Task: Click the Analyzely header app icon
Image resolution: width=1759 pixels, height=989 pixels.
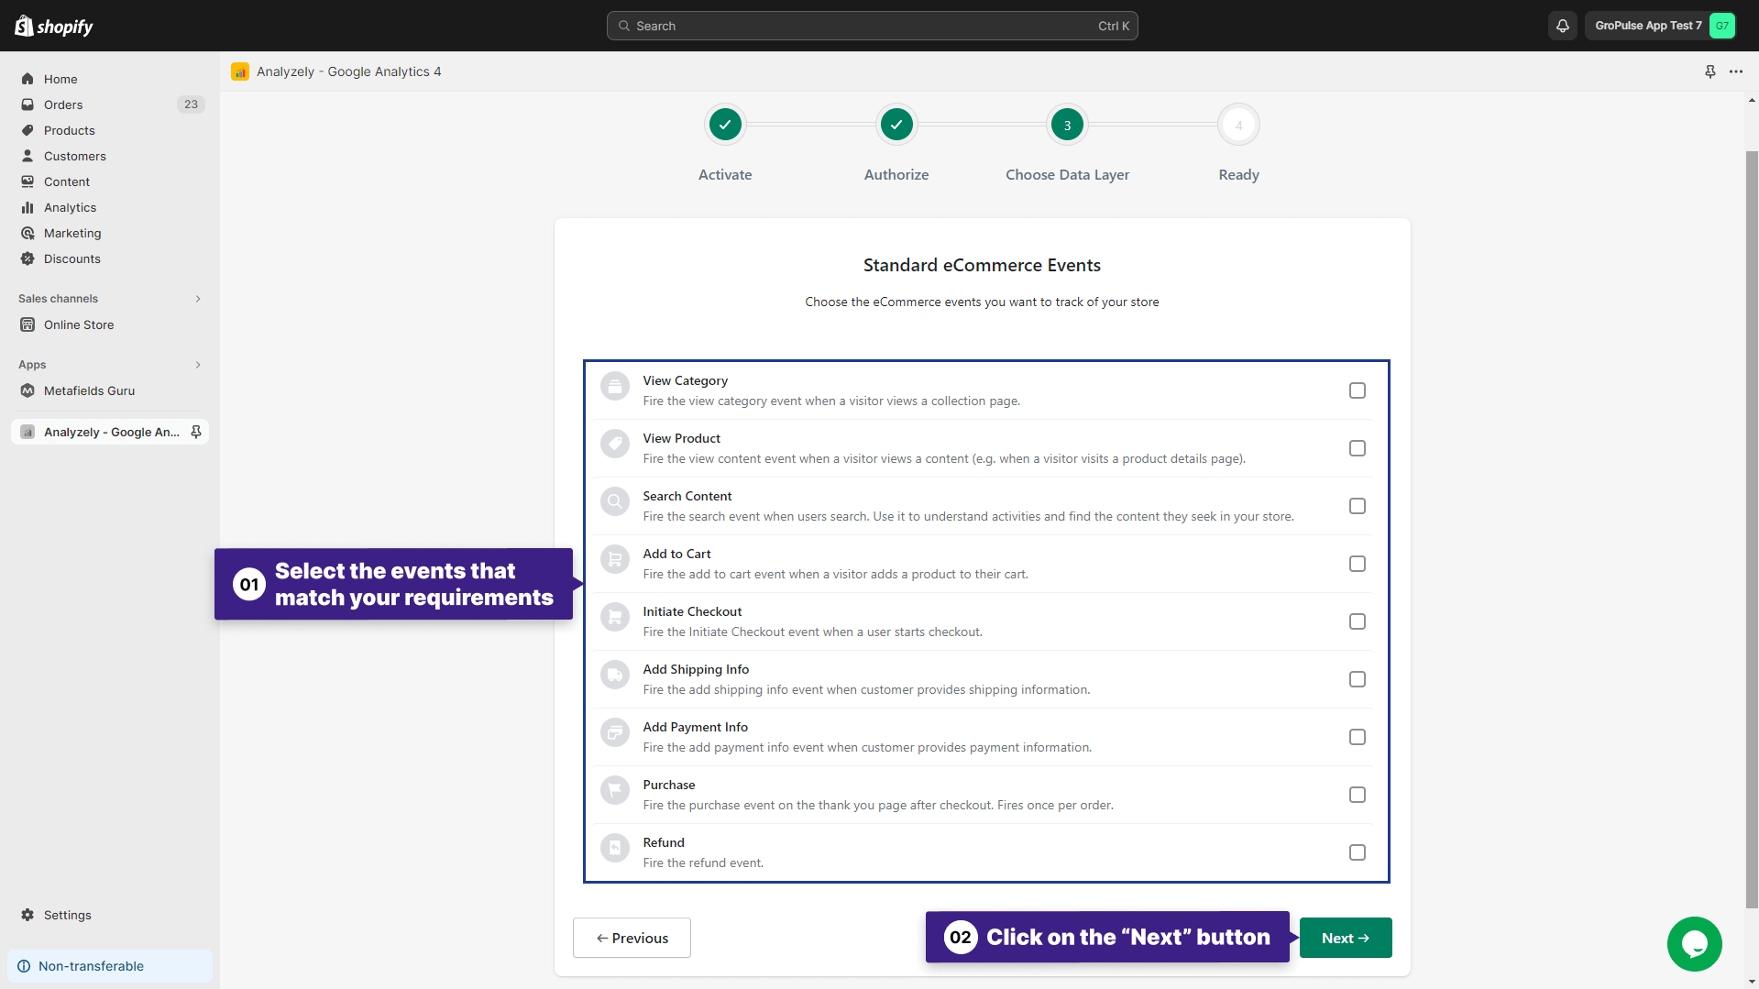Action: pyautogui.click(x=240, y=71)
